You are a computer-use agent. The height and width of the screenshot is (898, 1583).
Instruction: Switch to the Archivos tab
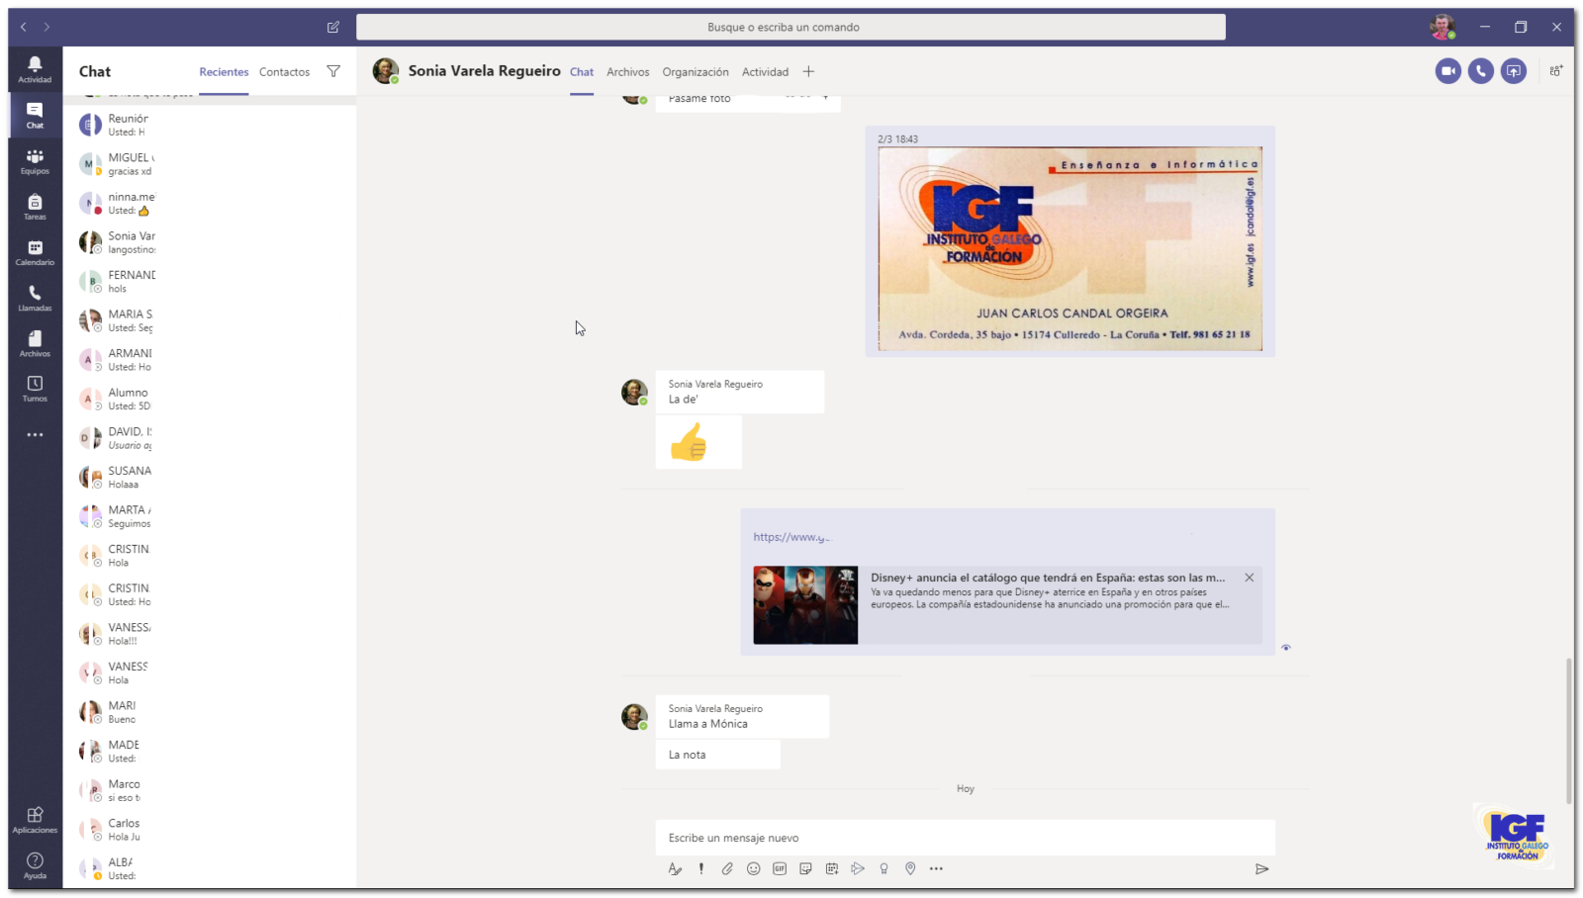tap(627, 72)
